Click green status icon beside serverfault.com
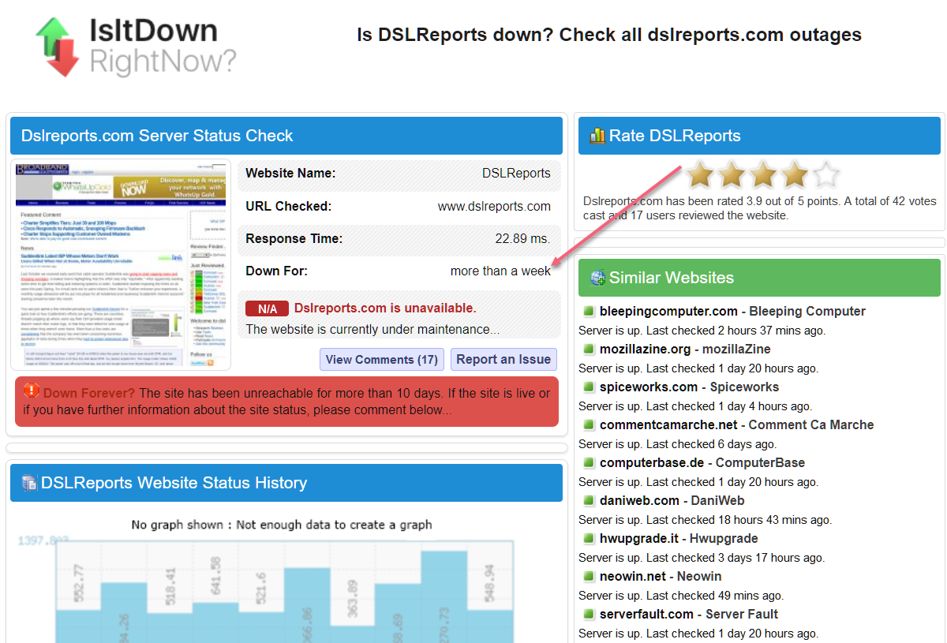 pyautogui.click(x=588, y=614)
